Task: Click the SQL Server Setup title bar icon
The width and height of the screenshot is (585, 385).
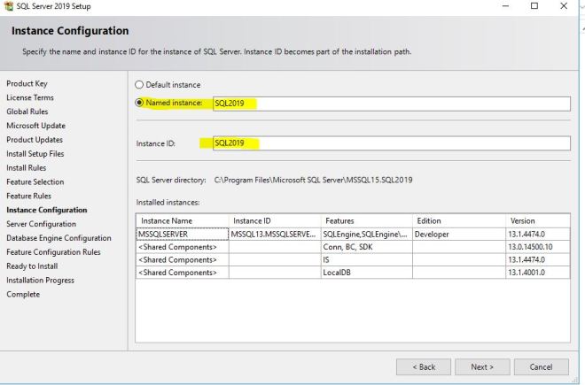Action: click(8, 6)
